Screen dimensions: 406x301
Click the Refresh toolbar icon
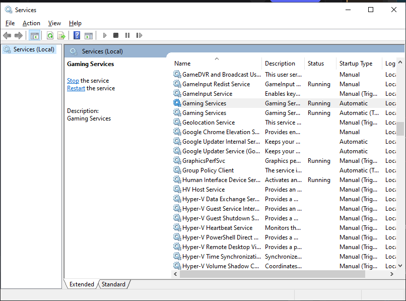point(50,35)
